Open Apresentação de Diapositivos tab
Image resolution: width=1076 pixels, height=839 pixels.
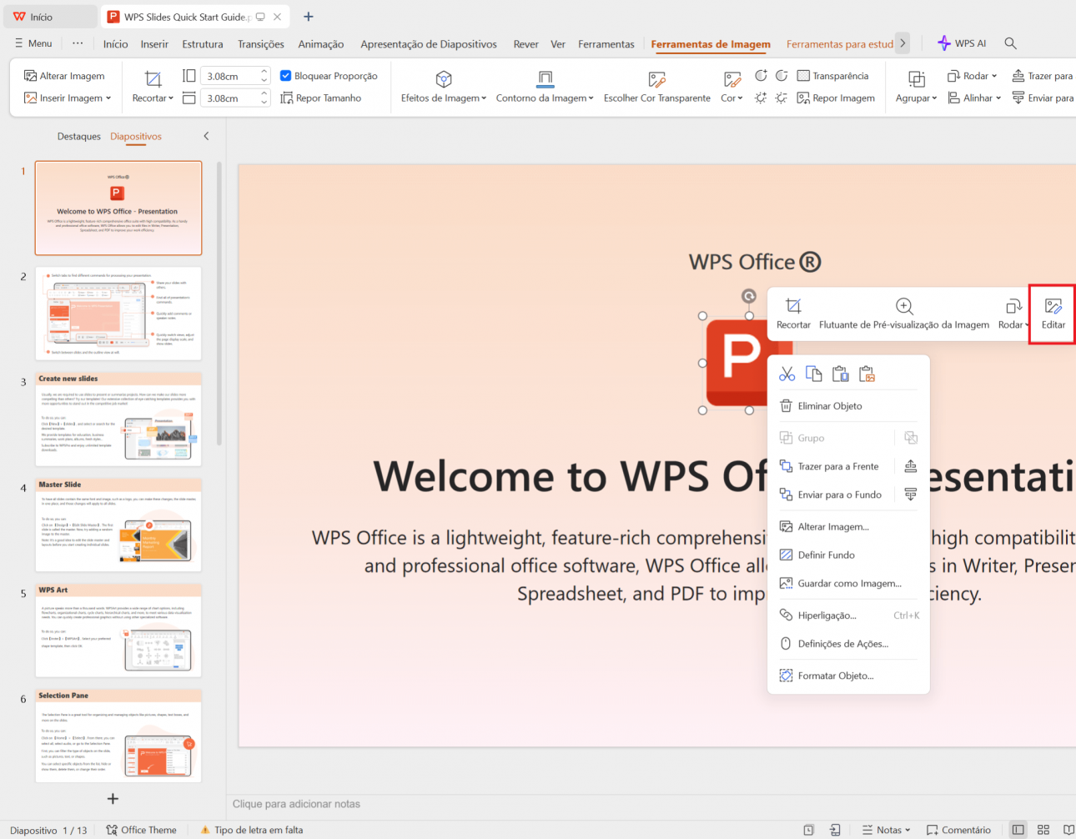point(429,44)
